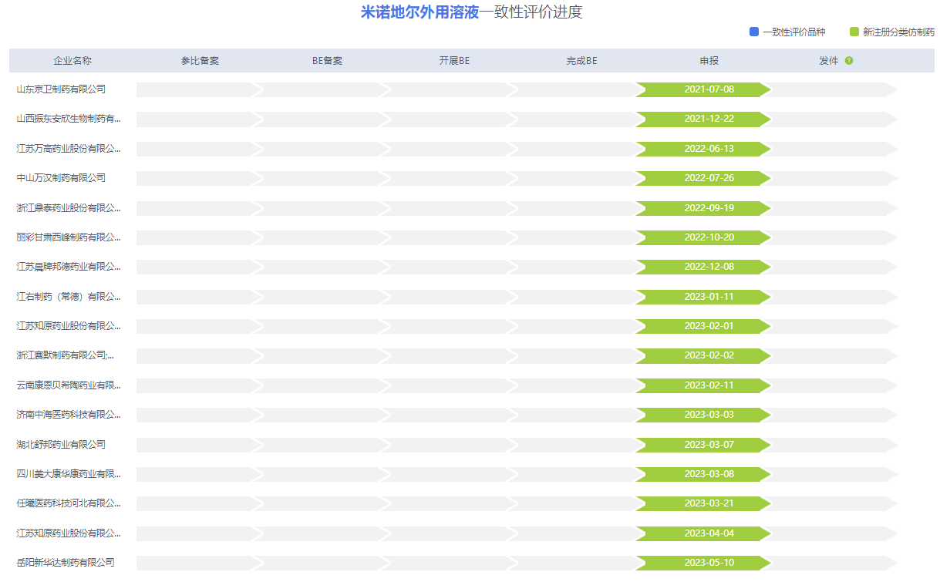940x582 pixels.
Task: Click the 参比备案 column header
Action: [x=200, y=61]
